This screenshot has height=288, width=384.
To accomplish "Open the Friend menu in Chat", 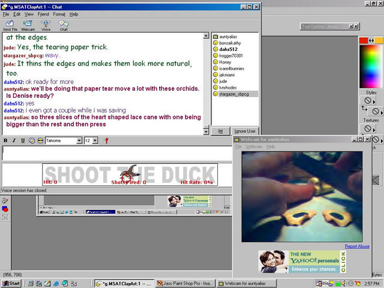I will point(43,14).
